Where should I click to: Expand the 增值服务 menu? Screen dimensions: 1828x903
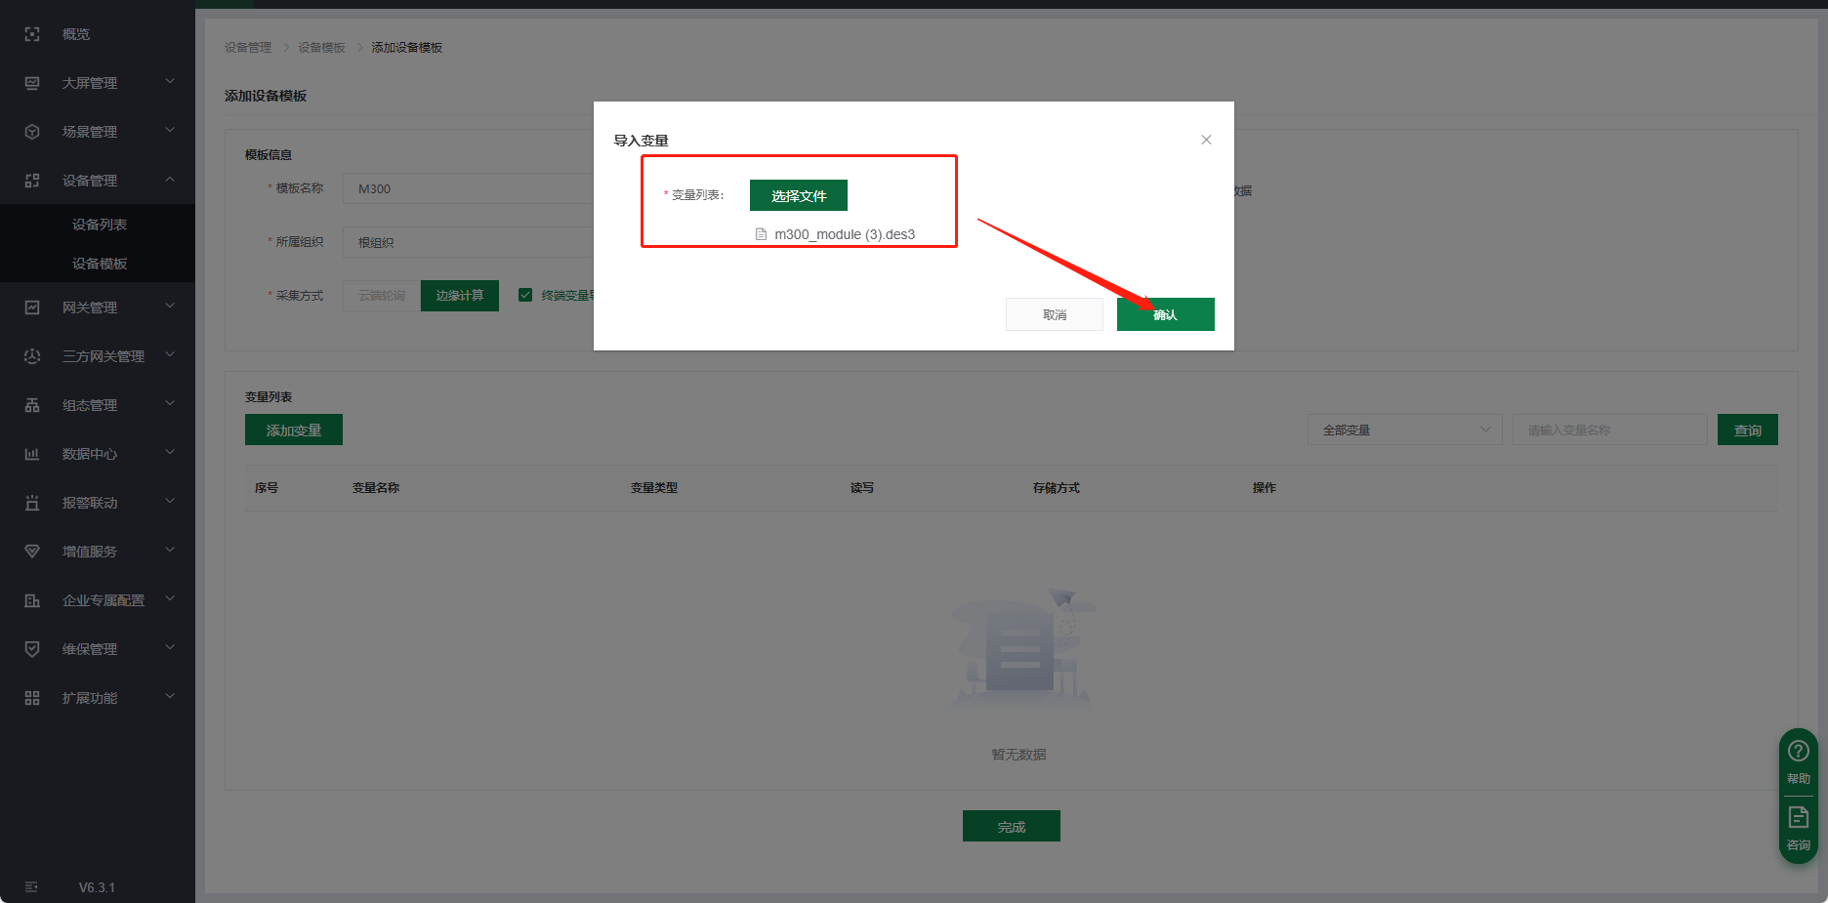pyautogui.click(x=170, y=550)
